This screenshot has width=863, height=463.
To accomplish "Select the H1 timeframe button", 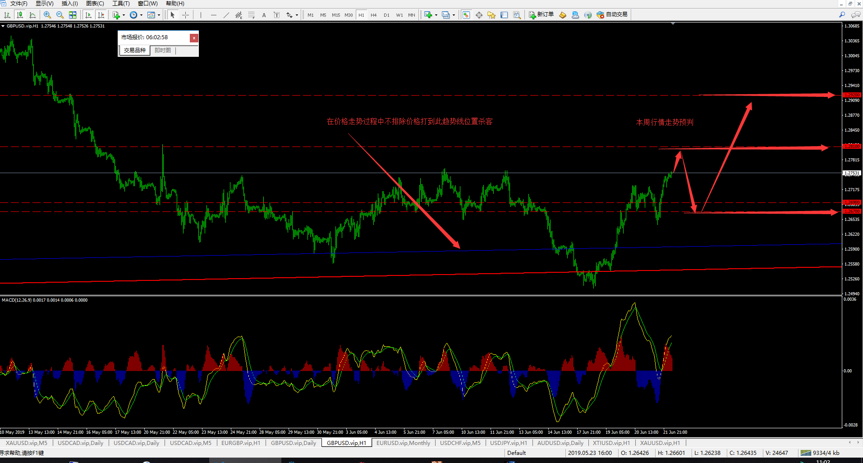I will pos(361,15).
